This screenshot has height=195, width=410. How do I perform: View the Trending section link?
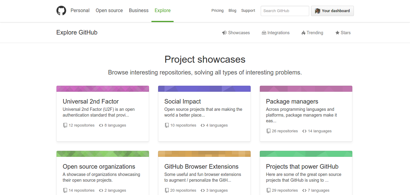312,33
